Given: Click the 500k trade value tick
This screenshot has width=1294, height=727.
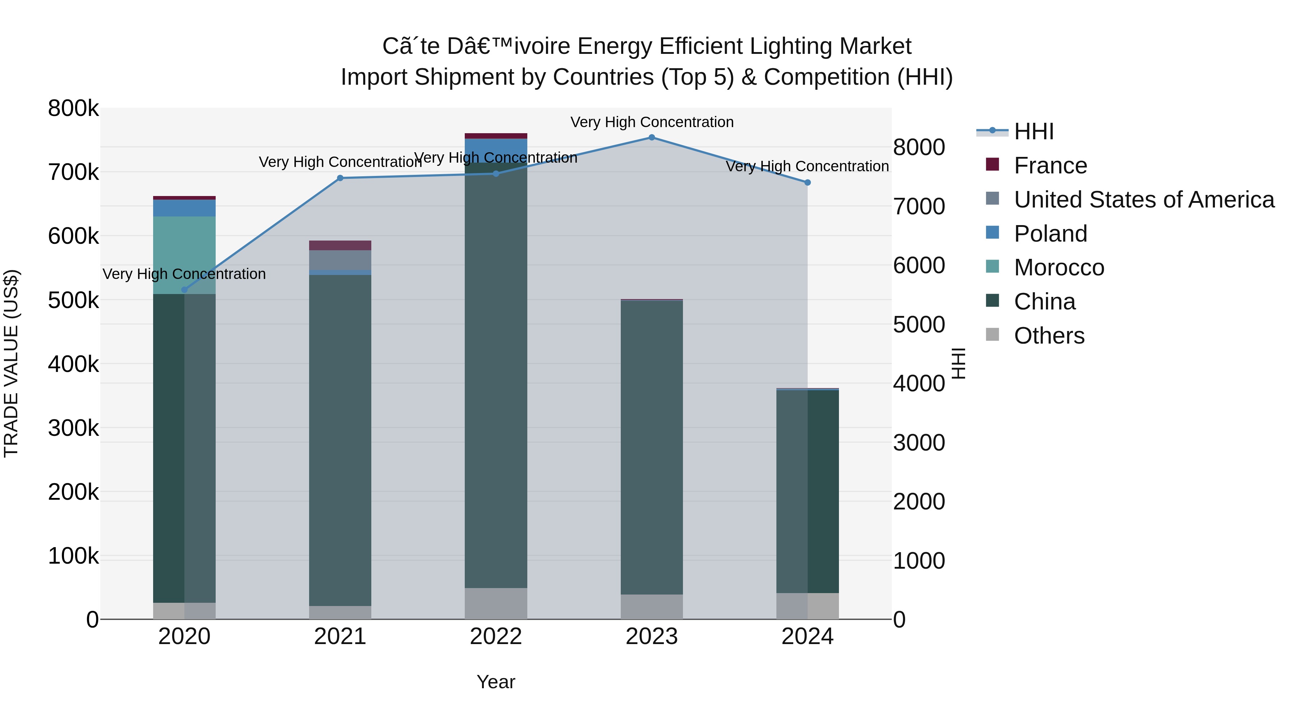Looking at the screenshot, I should pyautogui.click(x=73, y=300).
